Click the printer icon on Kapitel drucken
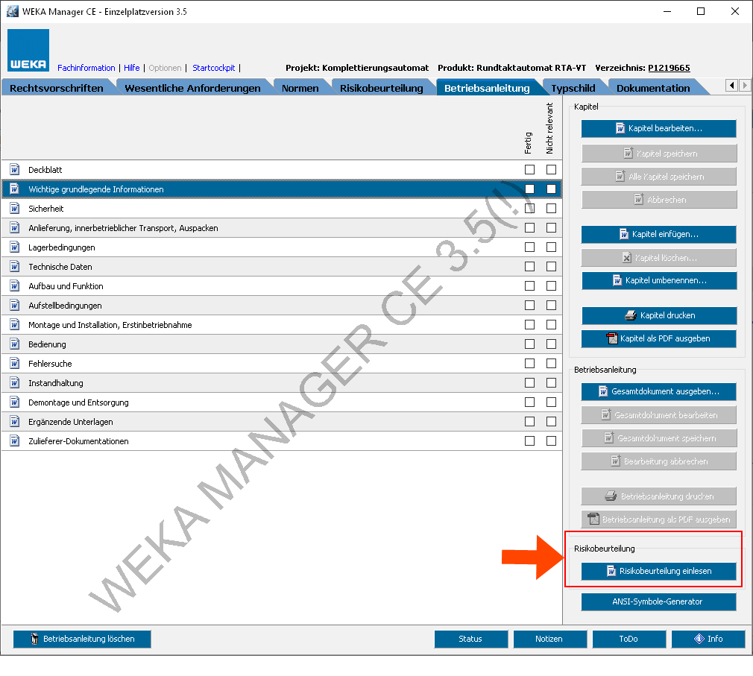 (630, 315)
